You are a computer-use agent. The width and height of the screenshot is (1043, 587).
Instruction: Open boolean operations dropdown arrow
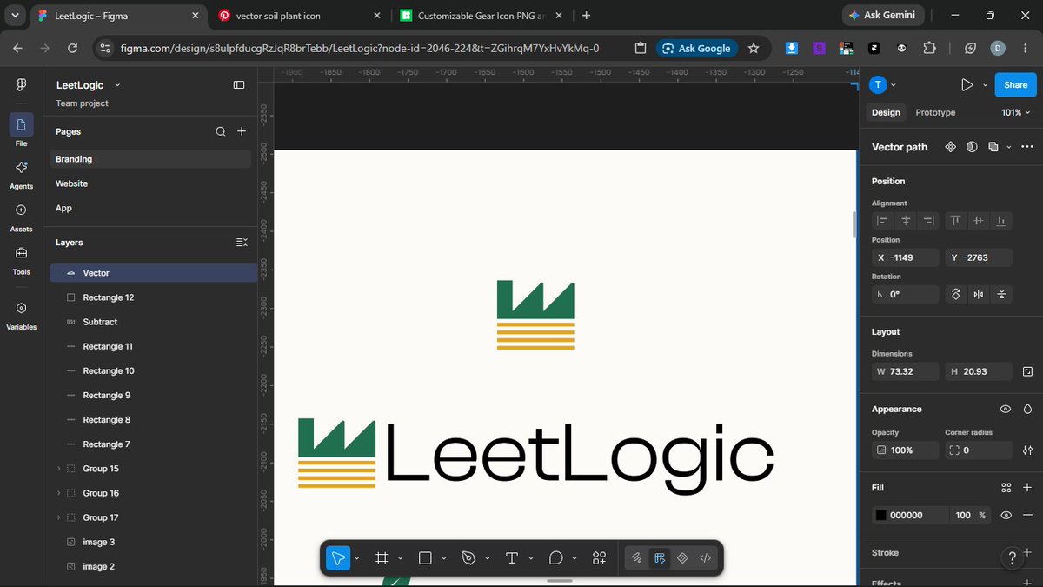click(1008, 147)
